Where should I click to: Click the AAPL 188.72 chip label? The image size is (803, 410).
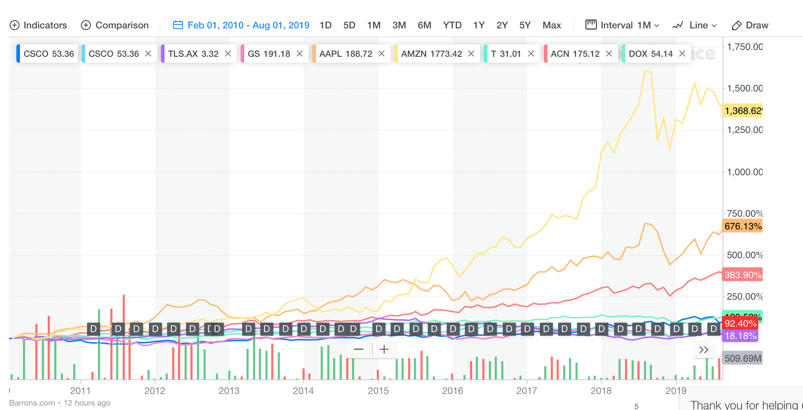(x=346, y=54)
